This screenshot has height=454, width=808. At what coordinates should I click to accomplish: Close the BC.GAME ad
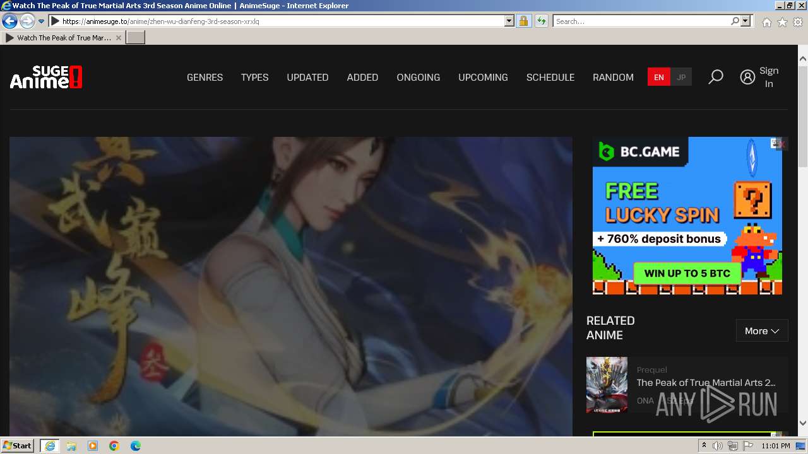(781, 144)
